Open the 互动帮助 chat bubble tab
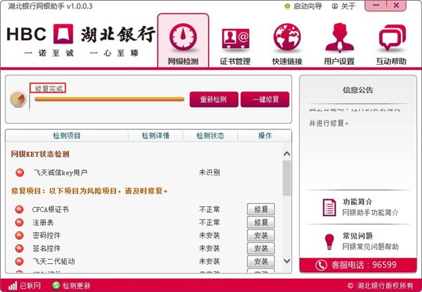The width and height of the screenshot is (422, 292). [x=391, y=44]
